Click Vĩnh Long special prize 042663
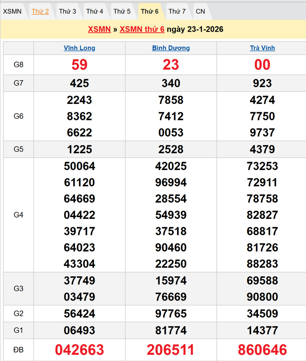 coord(80,350)
